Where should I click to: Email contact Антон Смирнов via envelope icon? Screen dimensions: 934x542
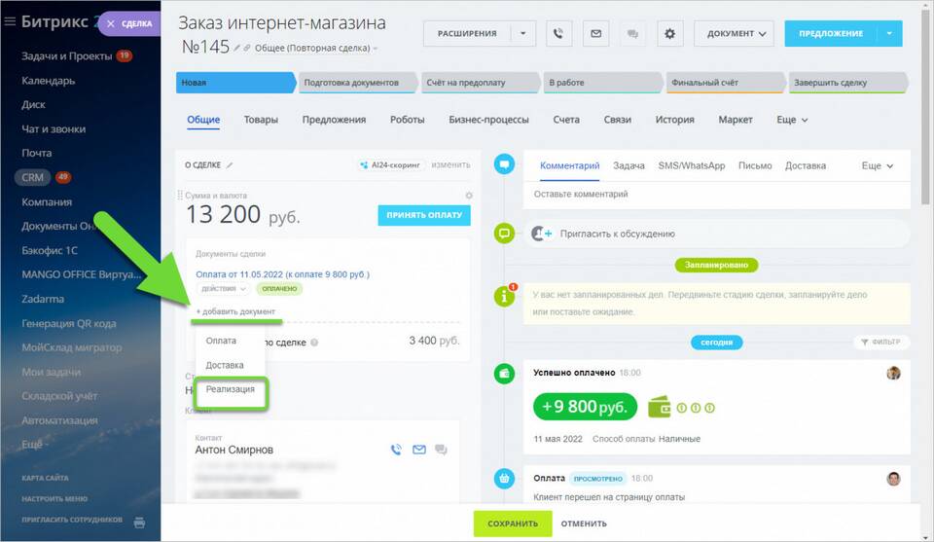(x=419, y=450)
